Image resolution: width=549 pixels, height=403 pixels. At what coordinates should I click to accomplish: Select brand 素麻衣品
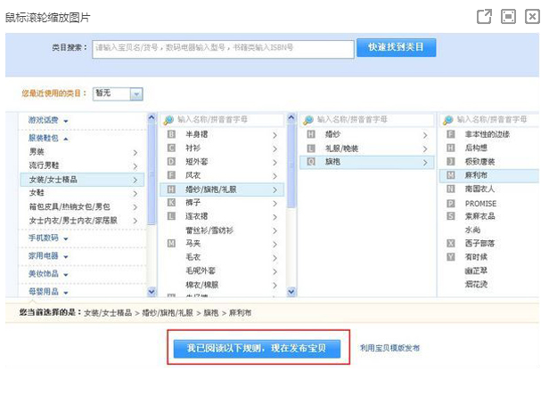[489, 216]
